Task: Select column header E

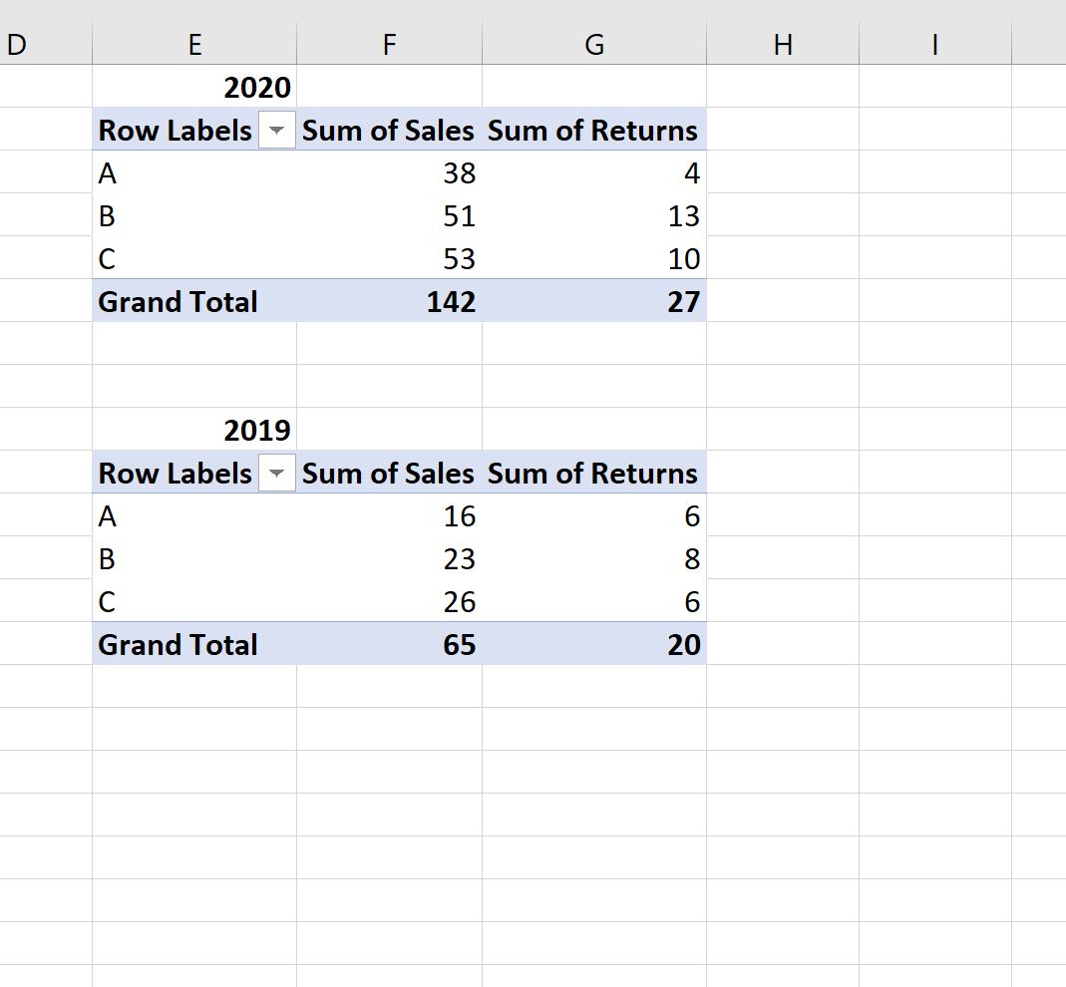Action: point(194,44)
